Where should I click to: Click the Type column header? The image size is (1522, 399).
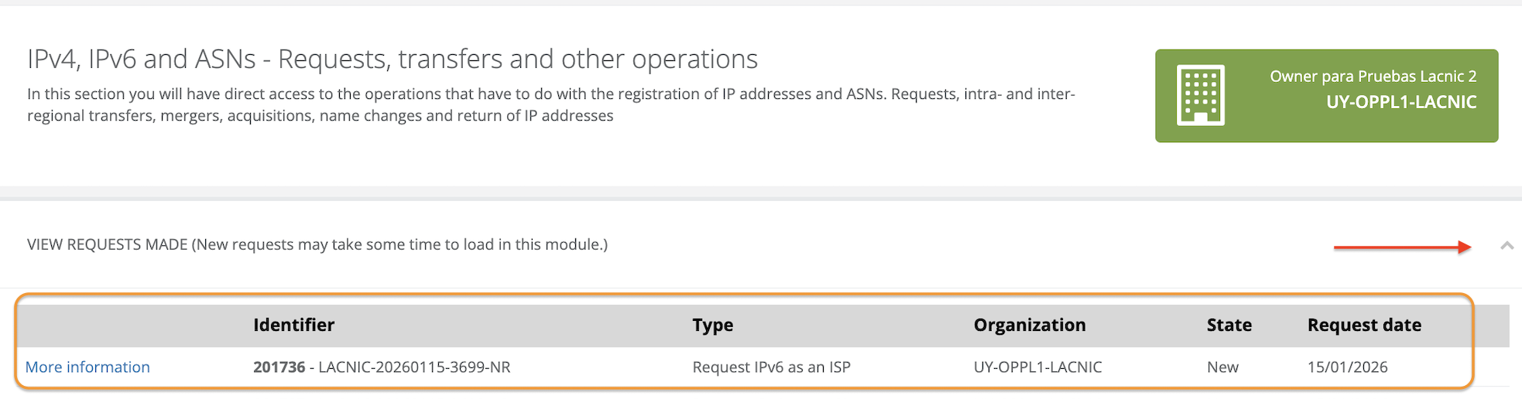coord(712,326)
